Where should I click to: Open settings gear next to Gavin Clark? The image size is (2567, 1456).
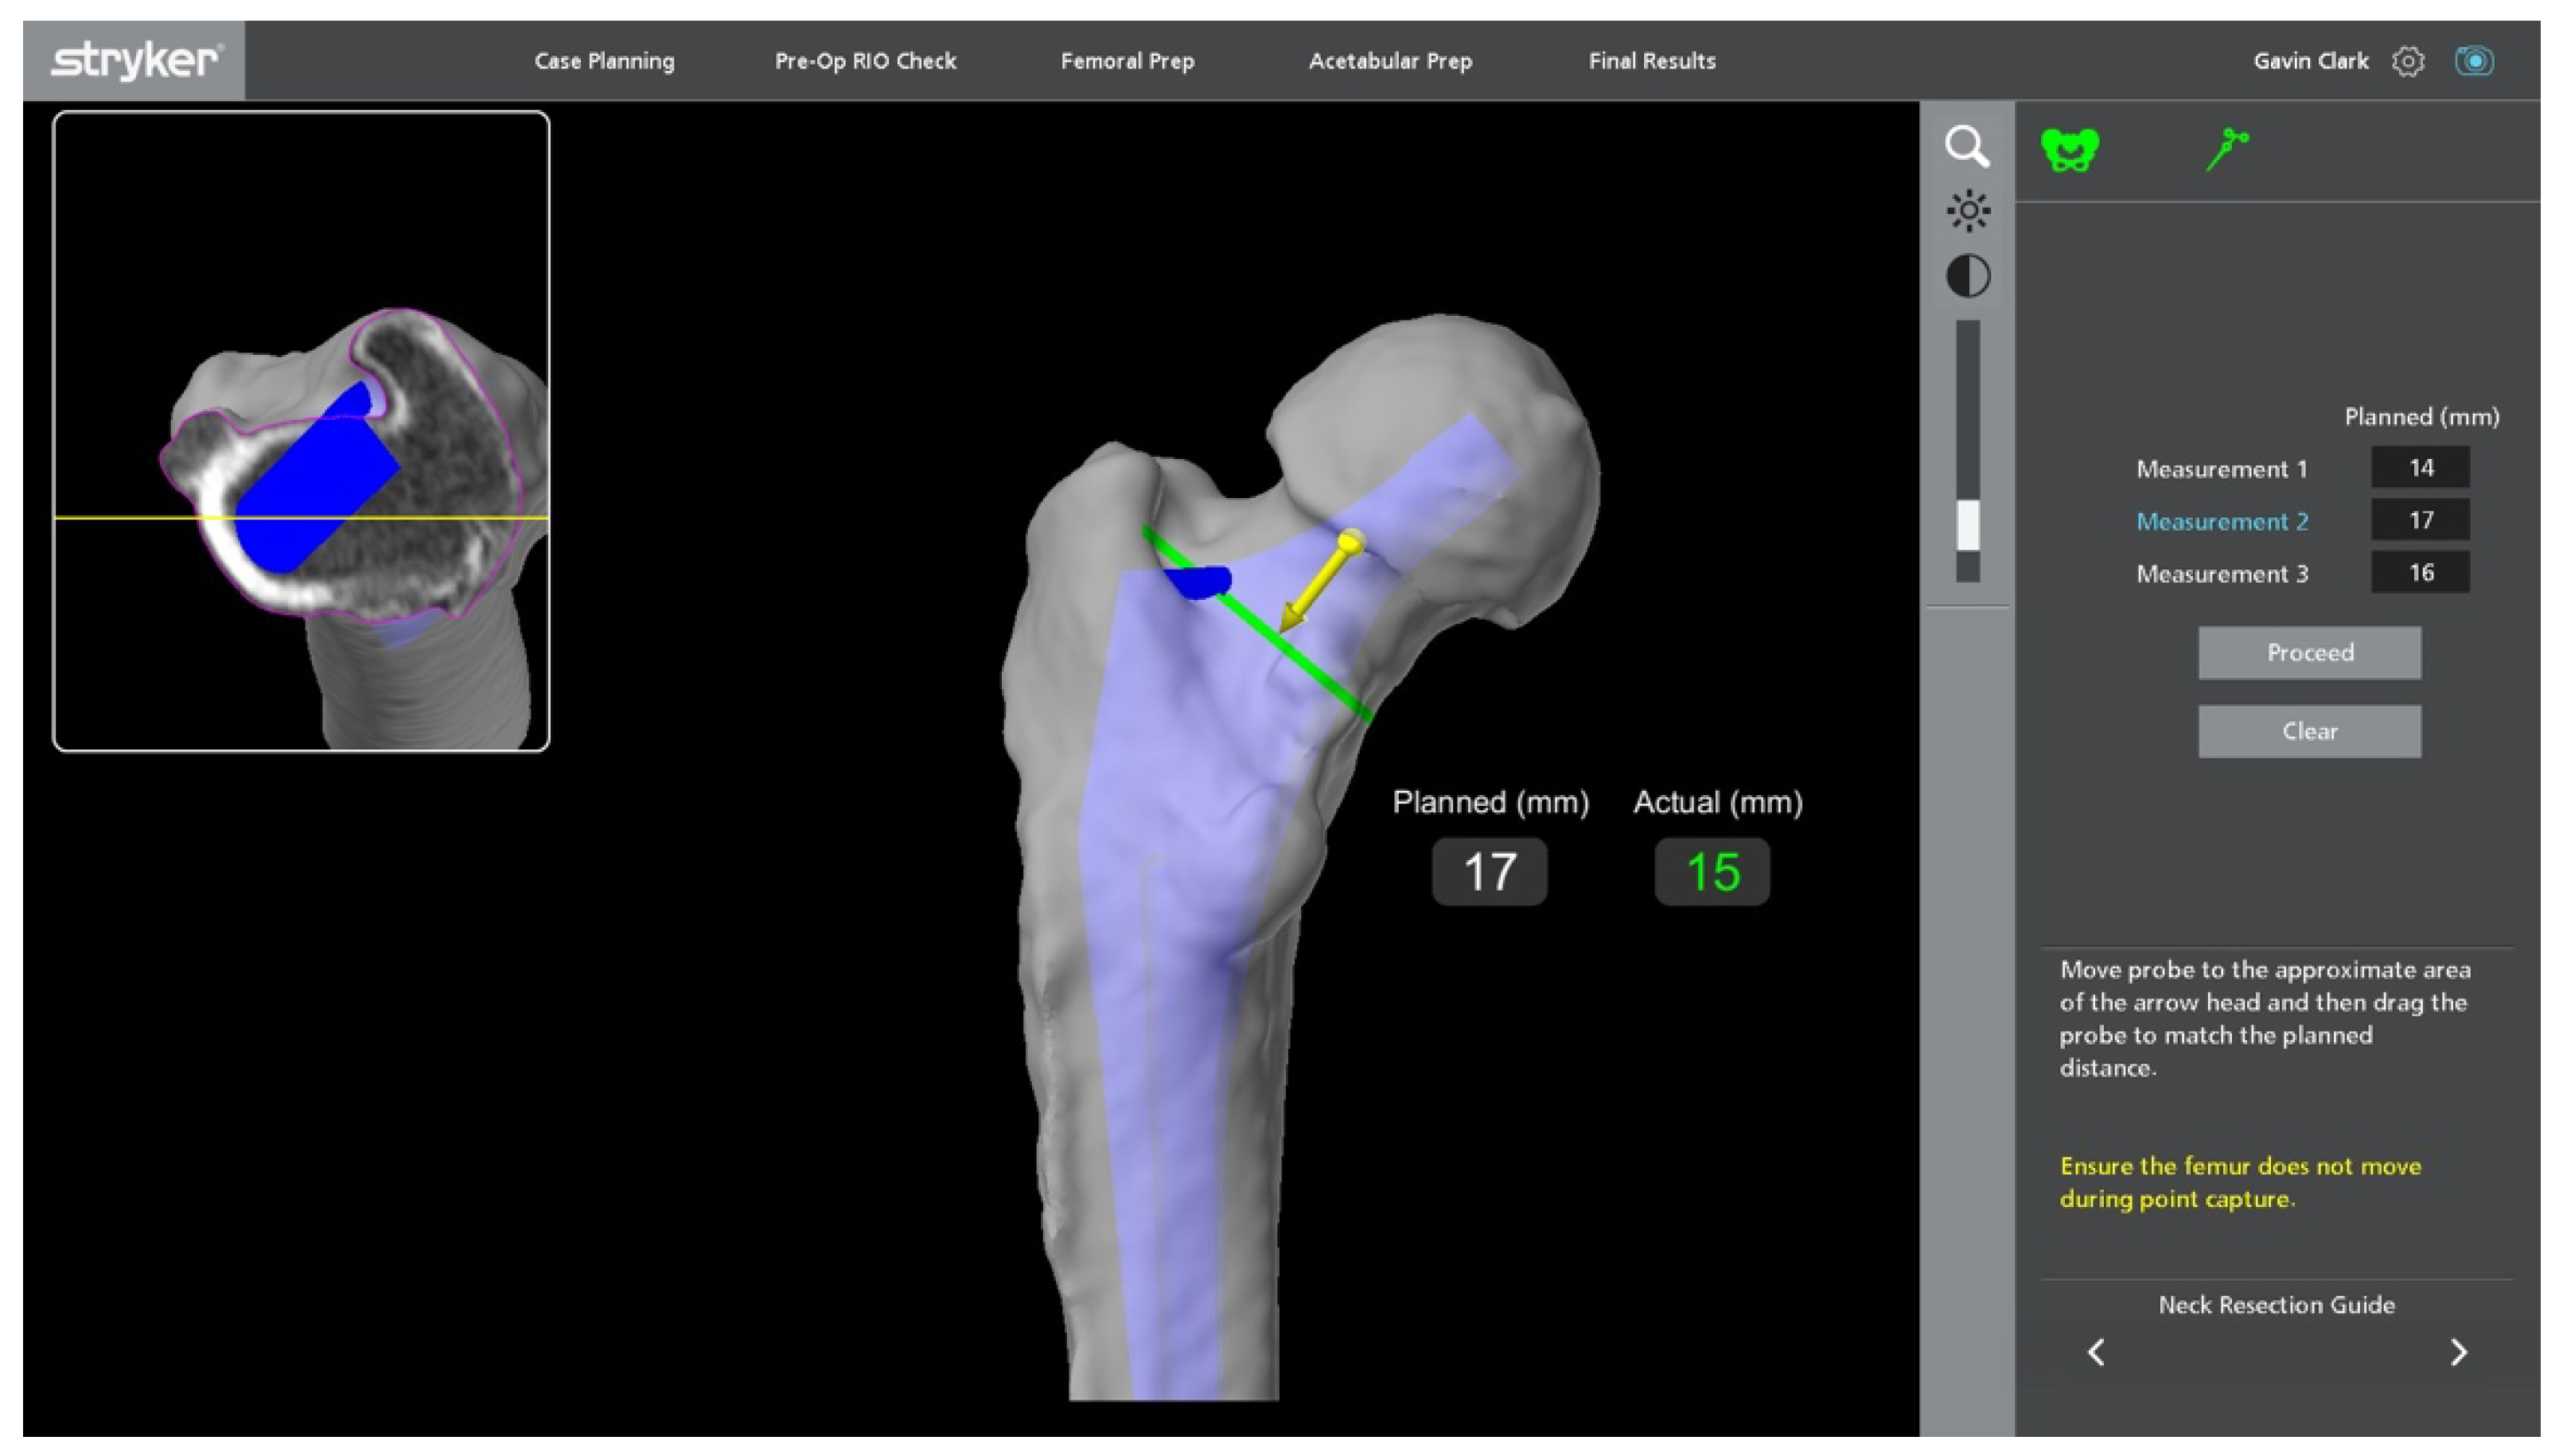(2408, 61)
